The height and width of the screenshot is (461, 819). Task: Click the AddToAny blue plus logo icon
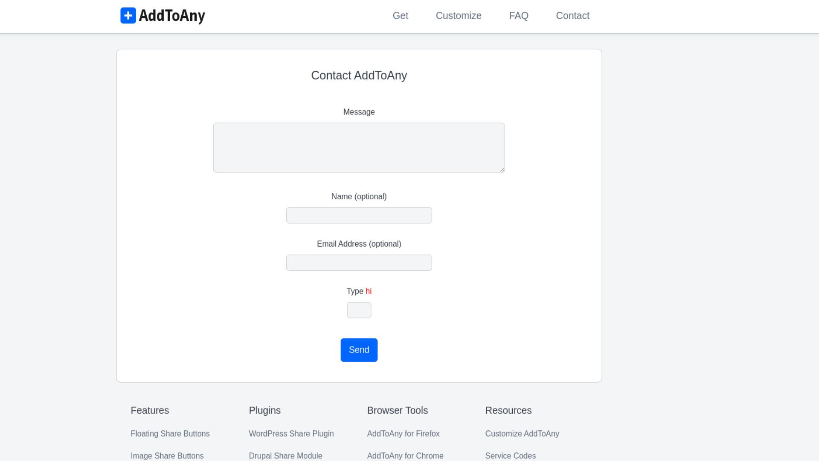point(128,15)
